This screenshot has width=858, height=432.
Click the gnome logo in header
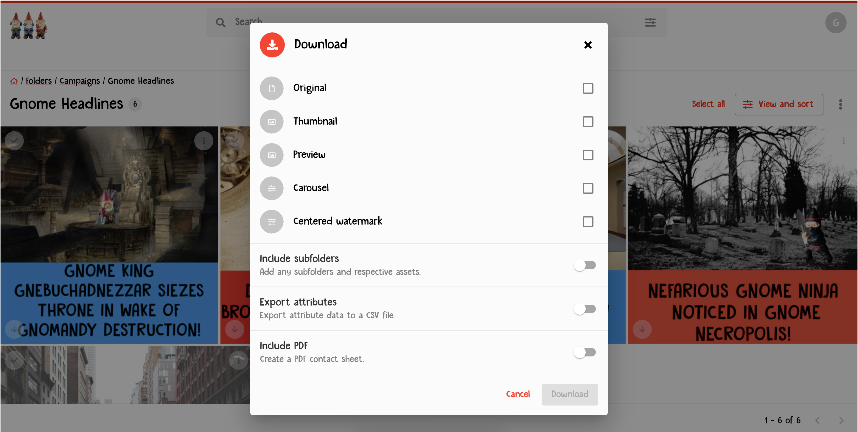click(x=28, y=26)
